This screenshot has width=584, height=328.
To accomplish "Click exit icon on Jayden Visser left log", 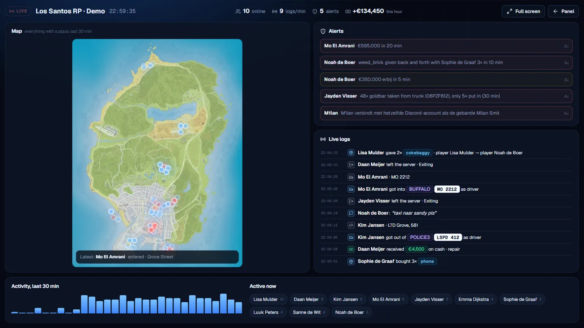I will click(351, 201).
